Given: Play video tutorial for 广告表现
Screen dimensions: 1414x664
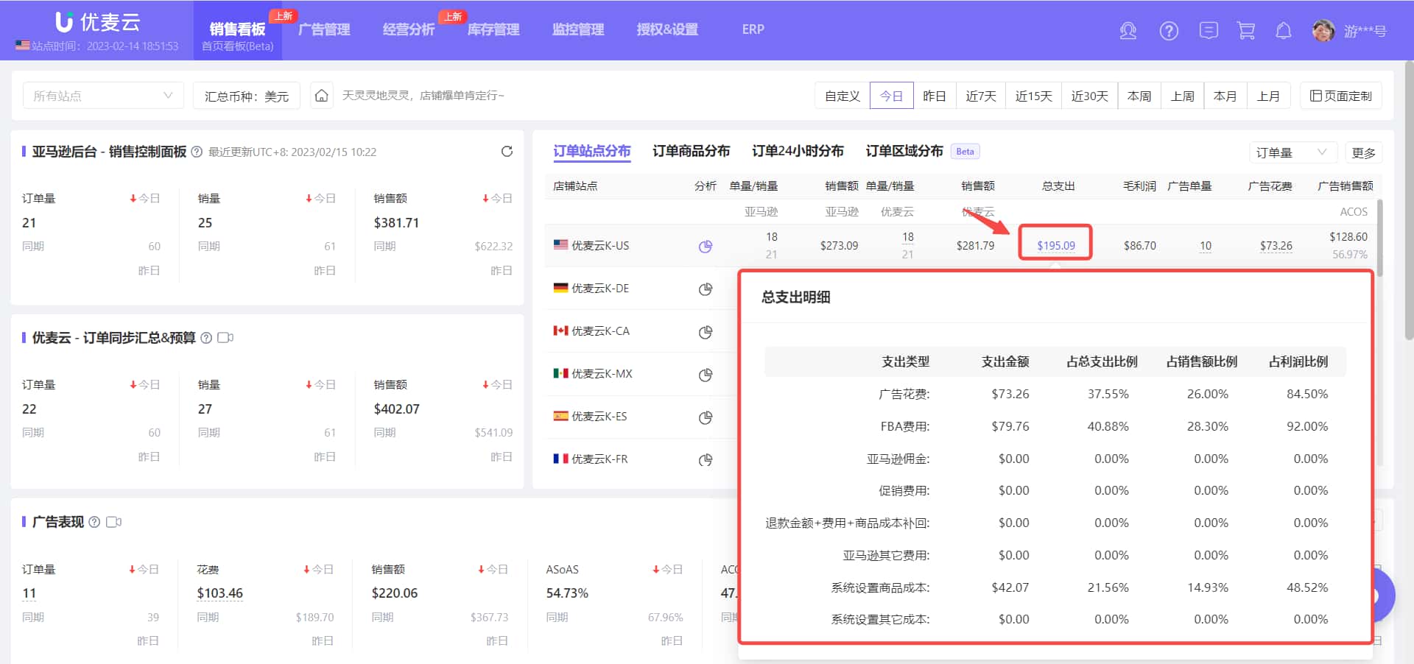Looking at the screenshot, I should click(113, 522).
